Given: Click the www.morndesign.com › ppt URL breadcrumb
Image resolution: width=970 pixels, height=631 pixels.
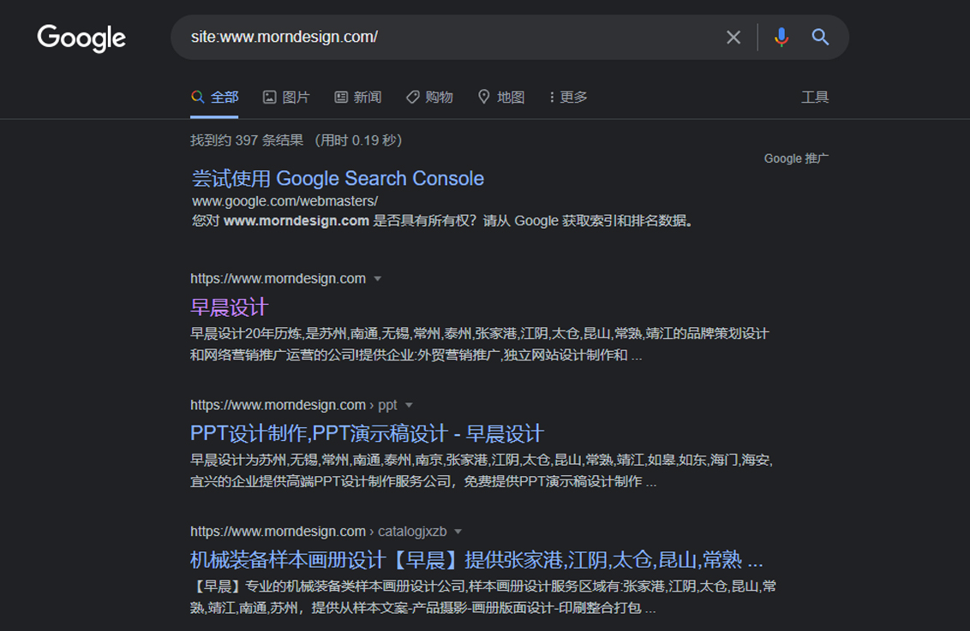Looking at the screenshot, I should tap(293, 405).
